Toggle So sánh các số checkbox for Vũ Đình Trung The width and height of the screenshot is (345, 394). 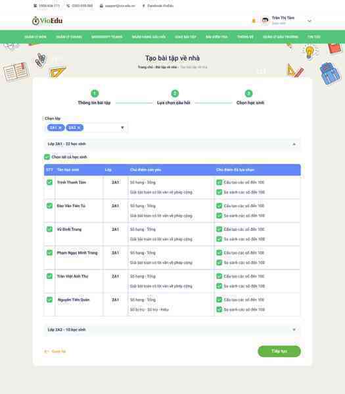pyautogui.click(x=219, y=239)
